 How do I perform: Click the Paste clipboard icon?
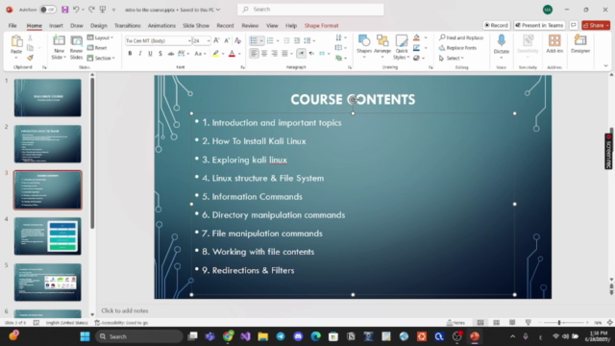16,41
